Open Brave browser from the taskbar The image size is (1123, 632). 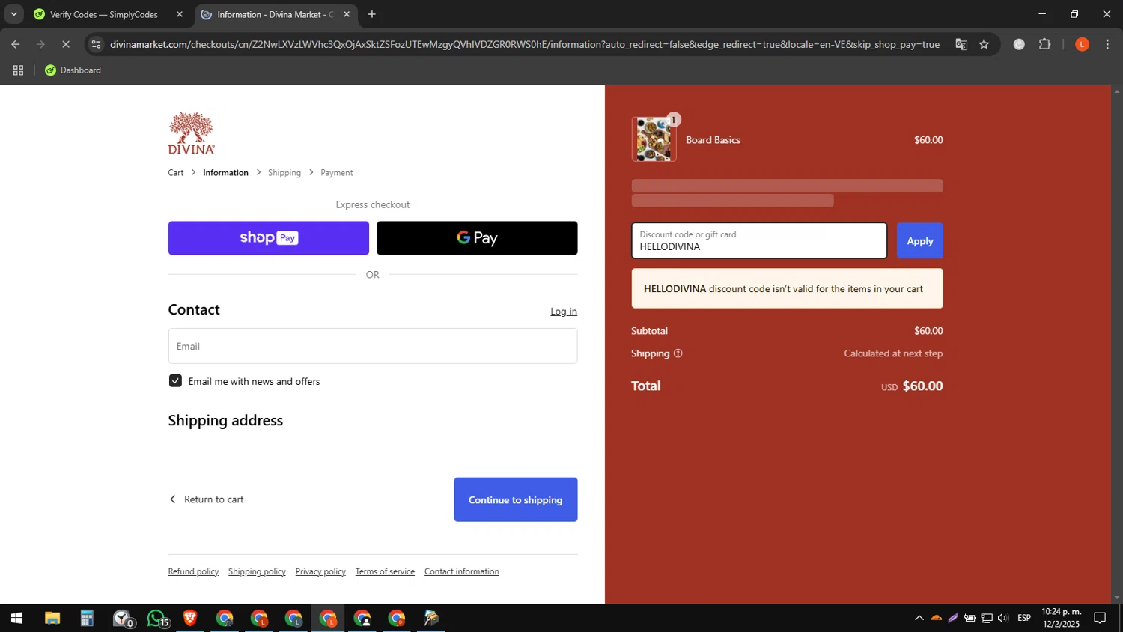coord(190,619)
